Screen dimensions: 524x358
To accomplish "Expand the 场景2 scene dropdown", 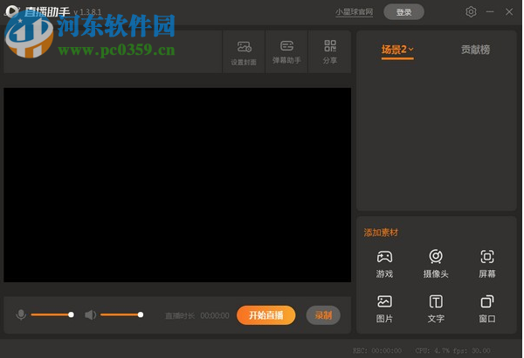I will click(x=397, y=50).
